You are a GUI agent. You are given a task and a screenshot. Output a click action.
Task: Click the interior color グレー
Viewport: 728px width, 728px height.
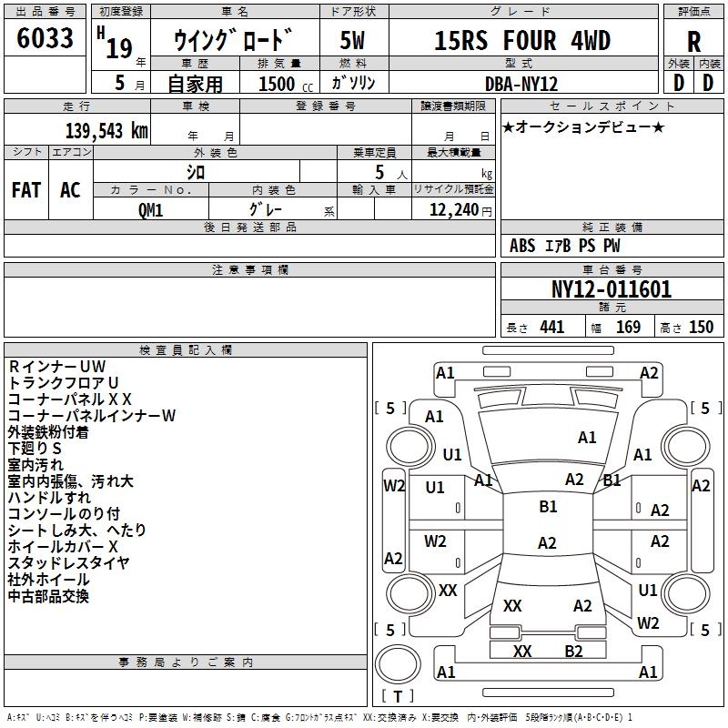tap(265, 209)
